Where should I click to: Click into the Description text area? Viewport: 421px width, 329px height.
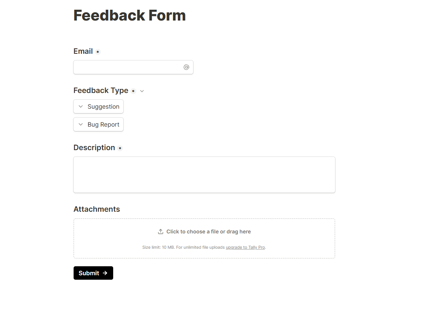204,175
